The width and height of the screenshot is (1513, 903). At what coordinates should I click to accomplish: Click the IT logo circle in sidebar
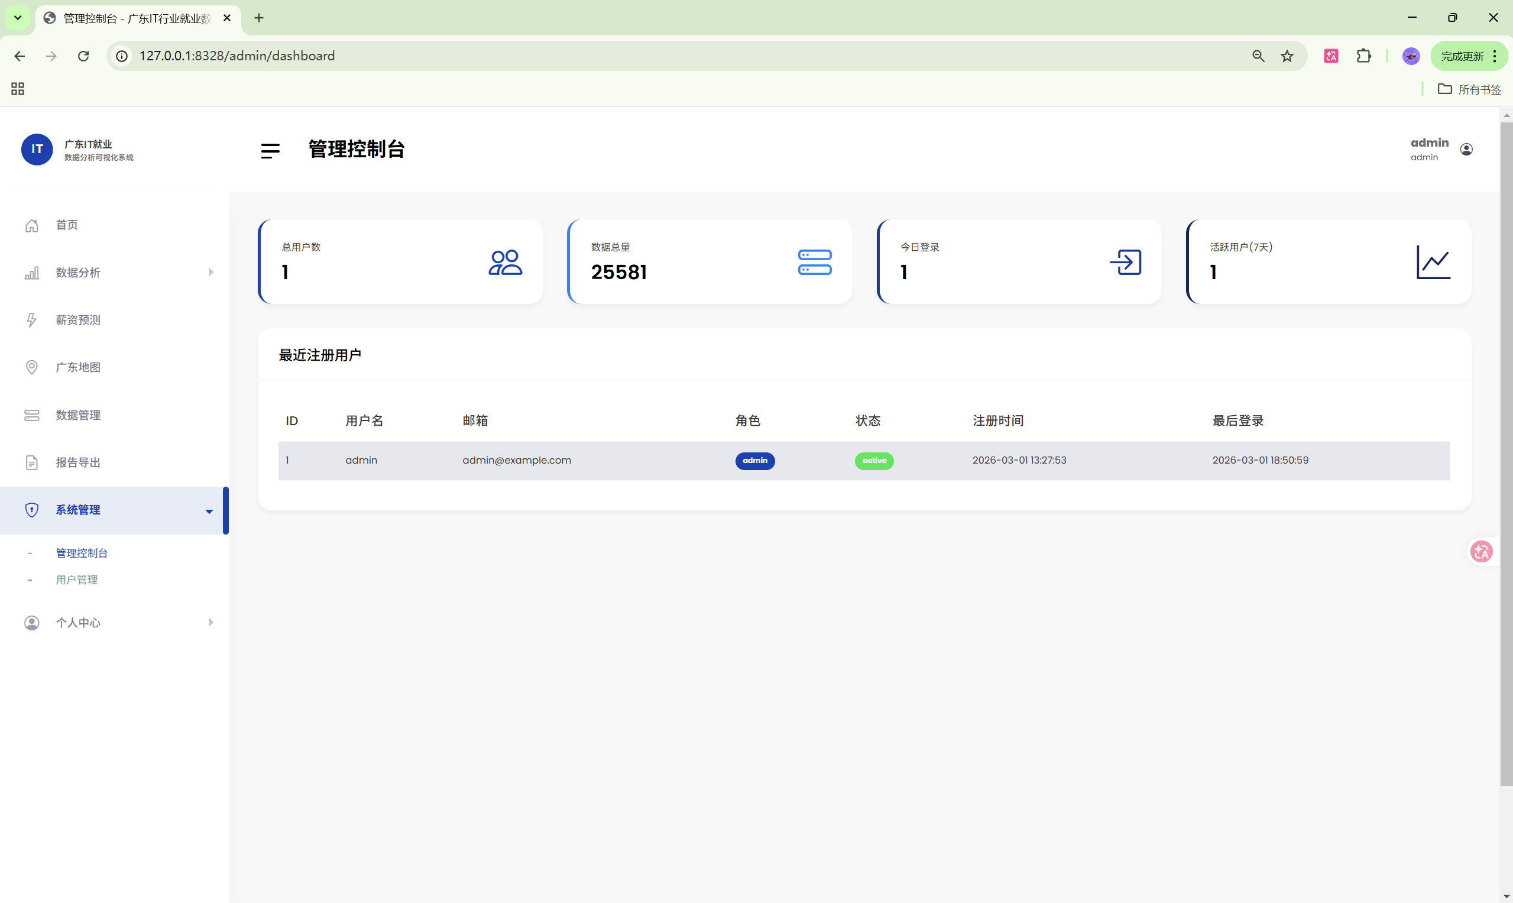point(37,149)
